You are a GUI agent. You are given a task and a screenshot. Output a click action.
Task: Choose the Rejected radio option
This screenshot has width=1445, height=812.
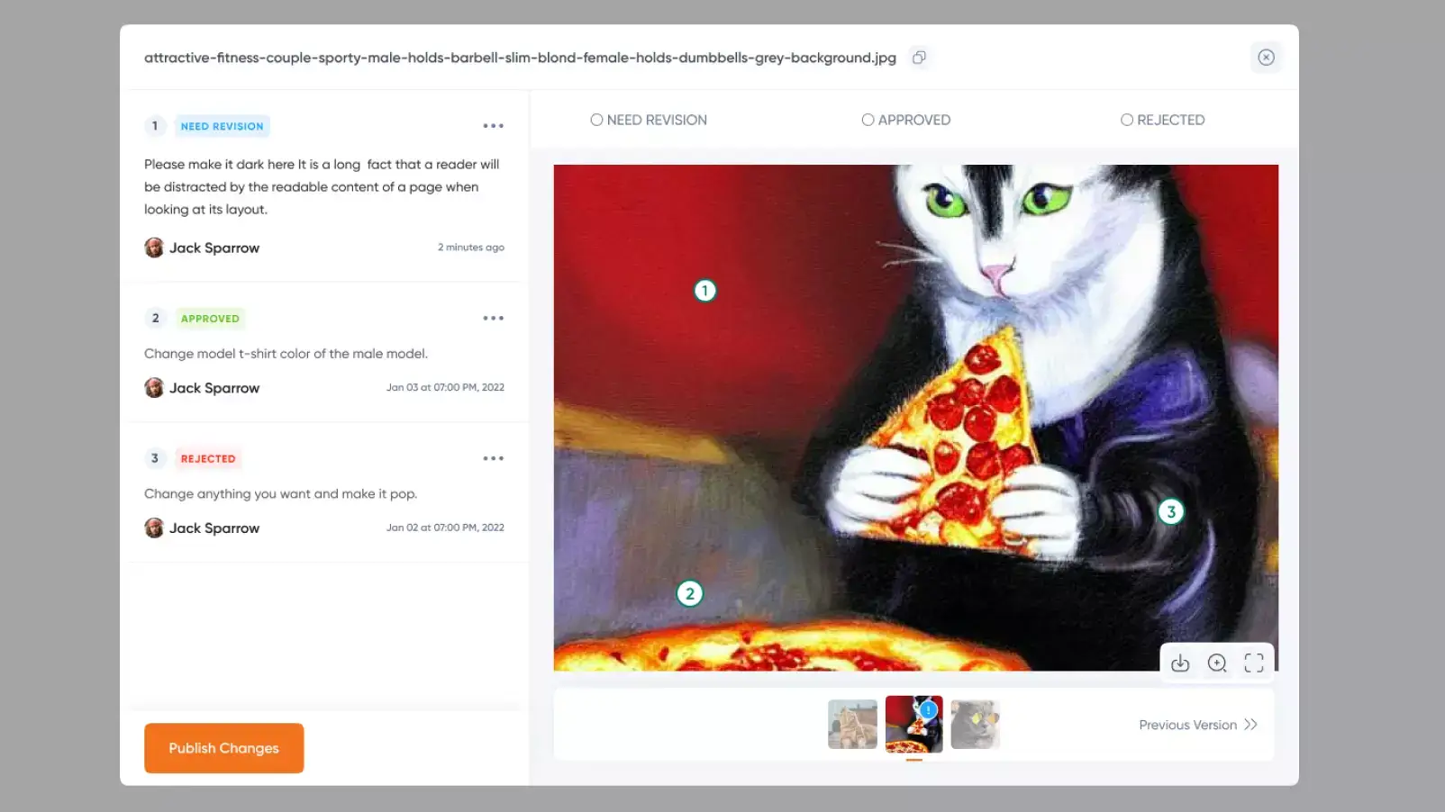(x=1126, y=120)
